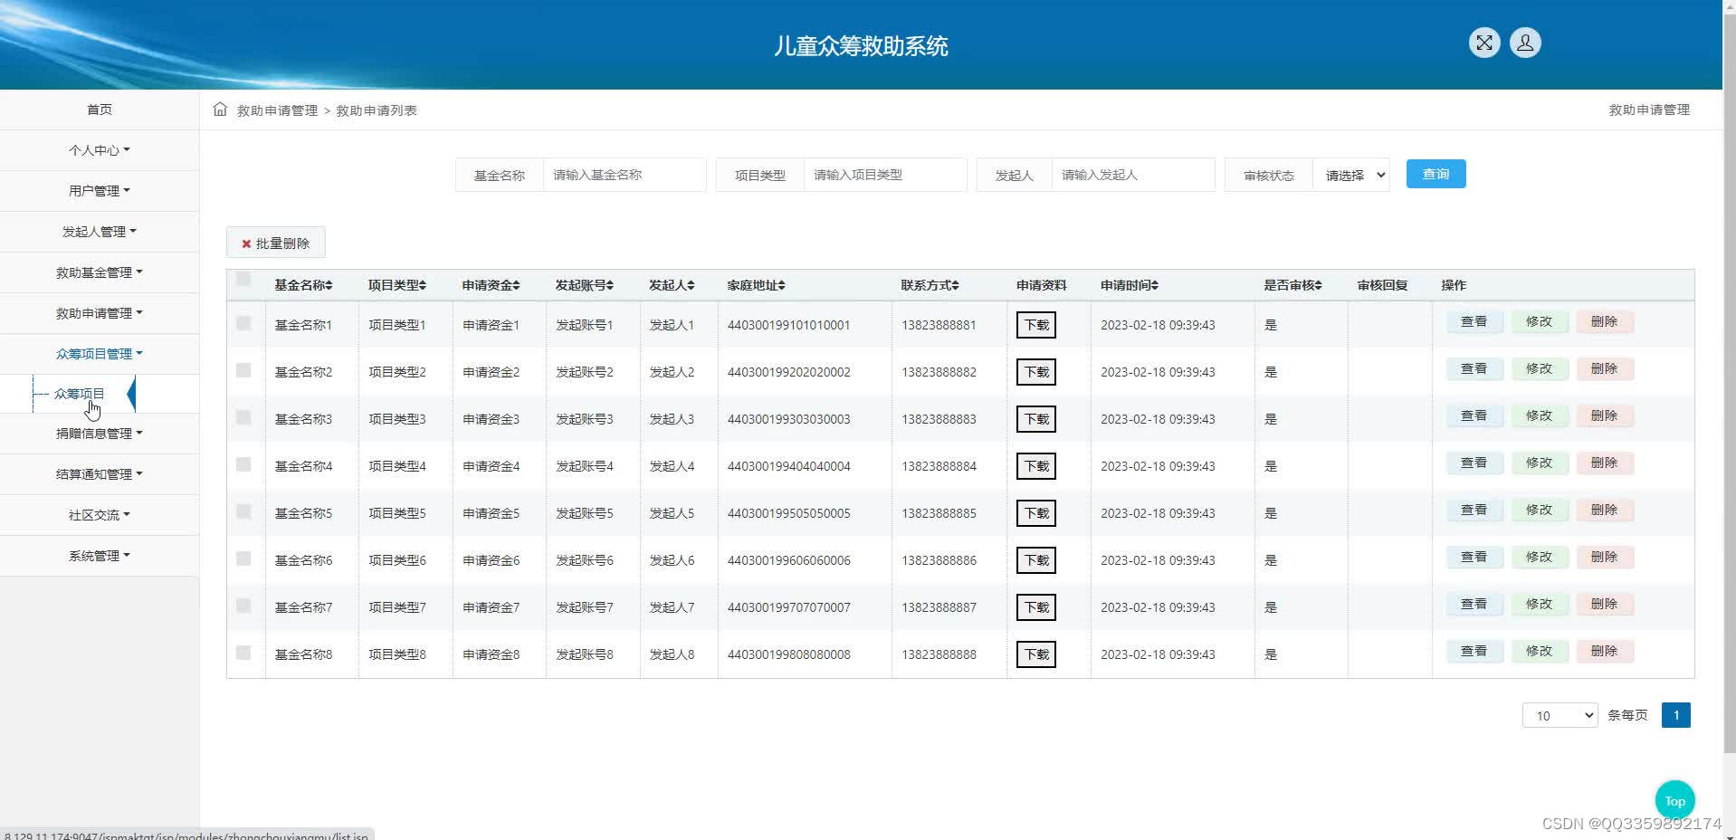Screen dimensions: 1736x840
Task: Sort table by 申请时间 column
Action: 1130,285
